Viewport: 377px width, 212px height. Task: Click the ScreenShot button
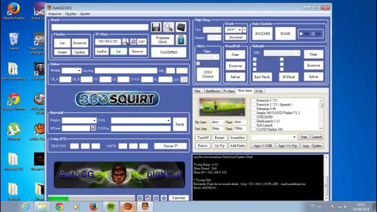237,138
